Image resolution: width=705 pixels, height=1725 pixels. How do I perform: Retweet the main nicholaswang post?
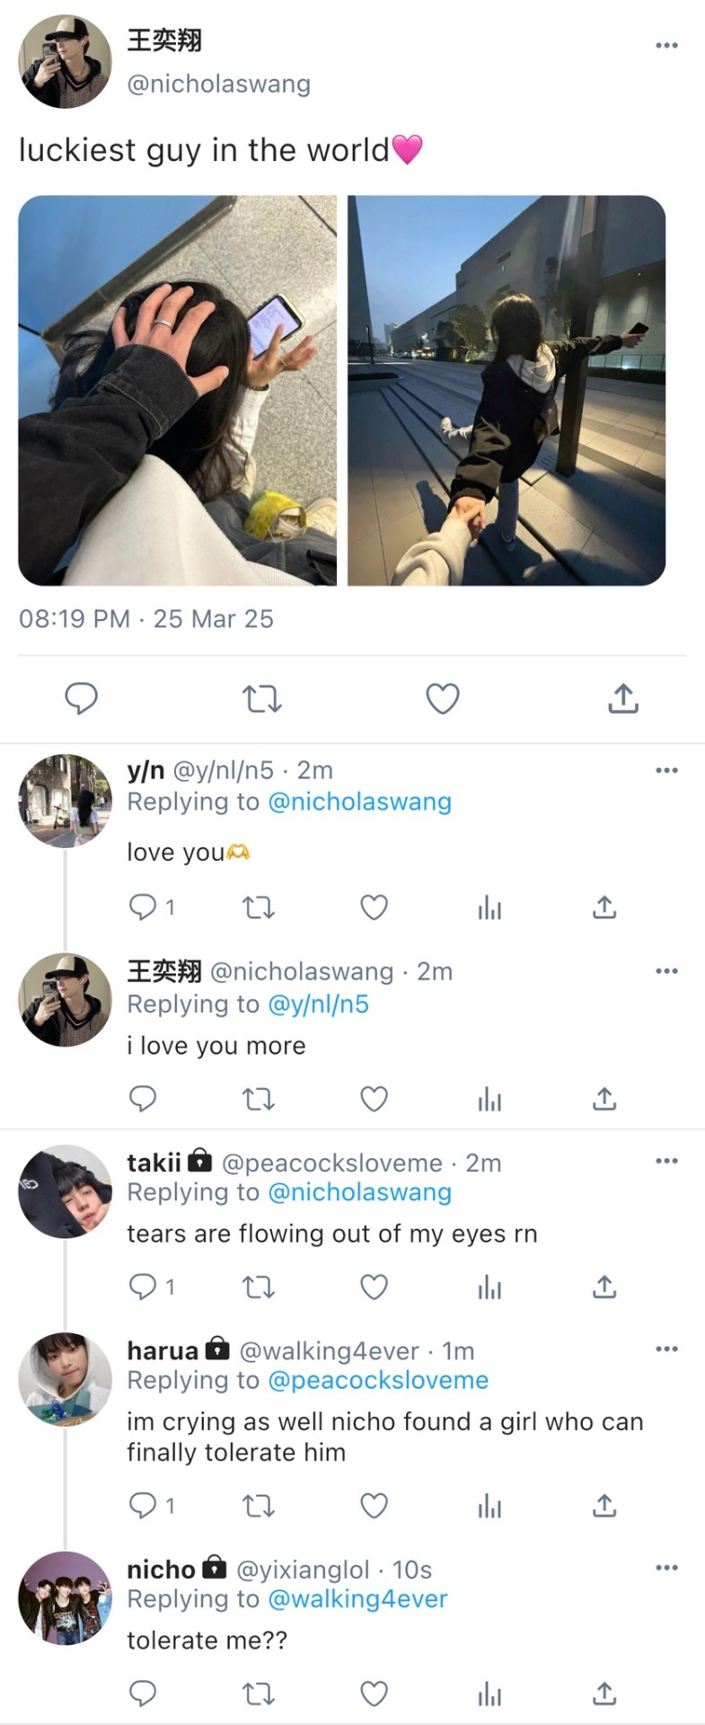click(x=262, y=698)
